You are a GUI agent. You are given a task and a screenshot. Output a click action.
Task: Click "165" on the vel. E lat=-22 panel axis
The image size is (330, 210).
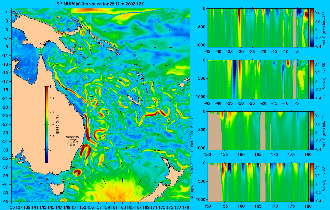[258, 154]
